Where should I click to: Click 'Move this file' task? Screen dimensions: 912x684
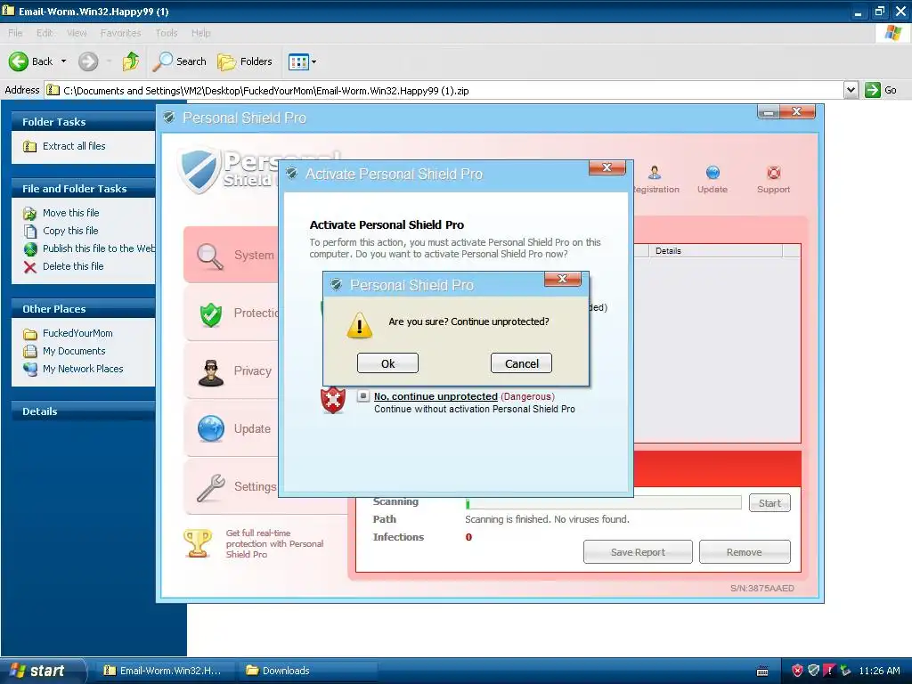tap(71, 213)
